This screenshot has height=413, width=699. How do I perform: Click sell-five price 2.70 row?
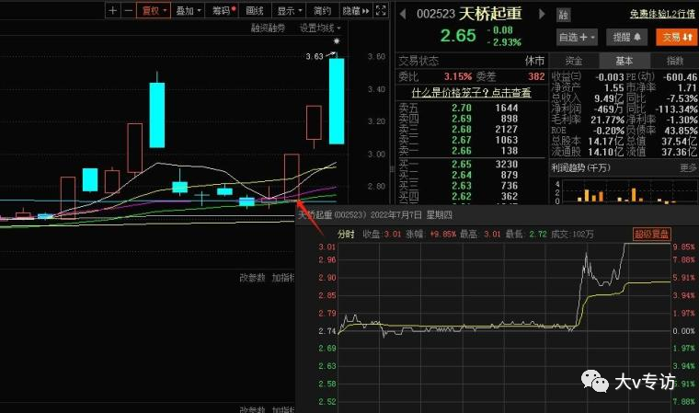pyautogui.click(x=471, y=108)
